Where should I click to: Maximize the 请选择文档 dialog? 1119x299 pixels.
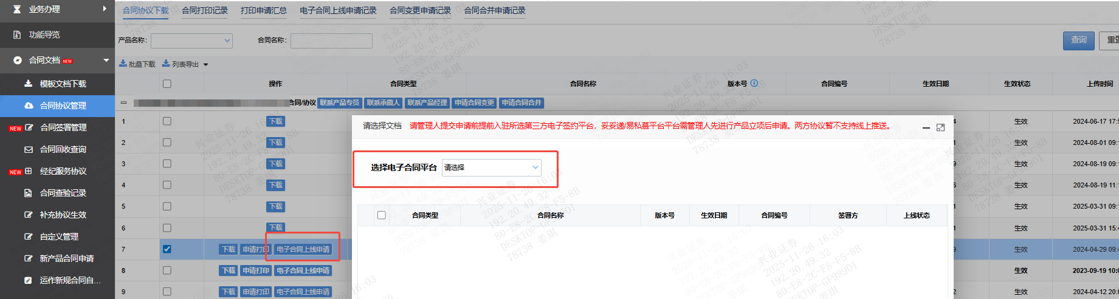point(940,127)
